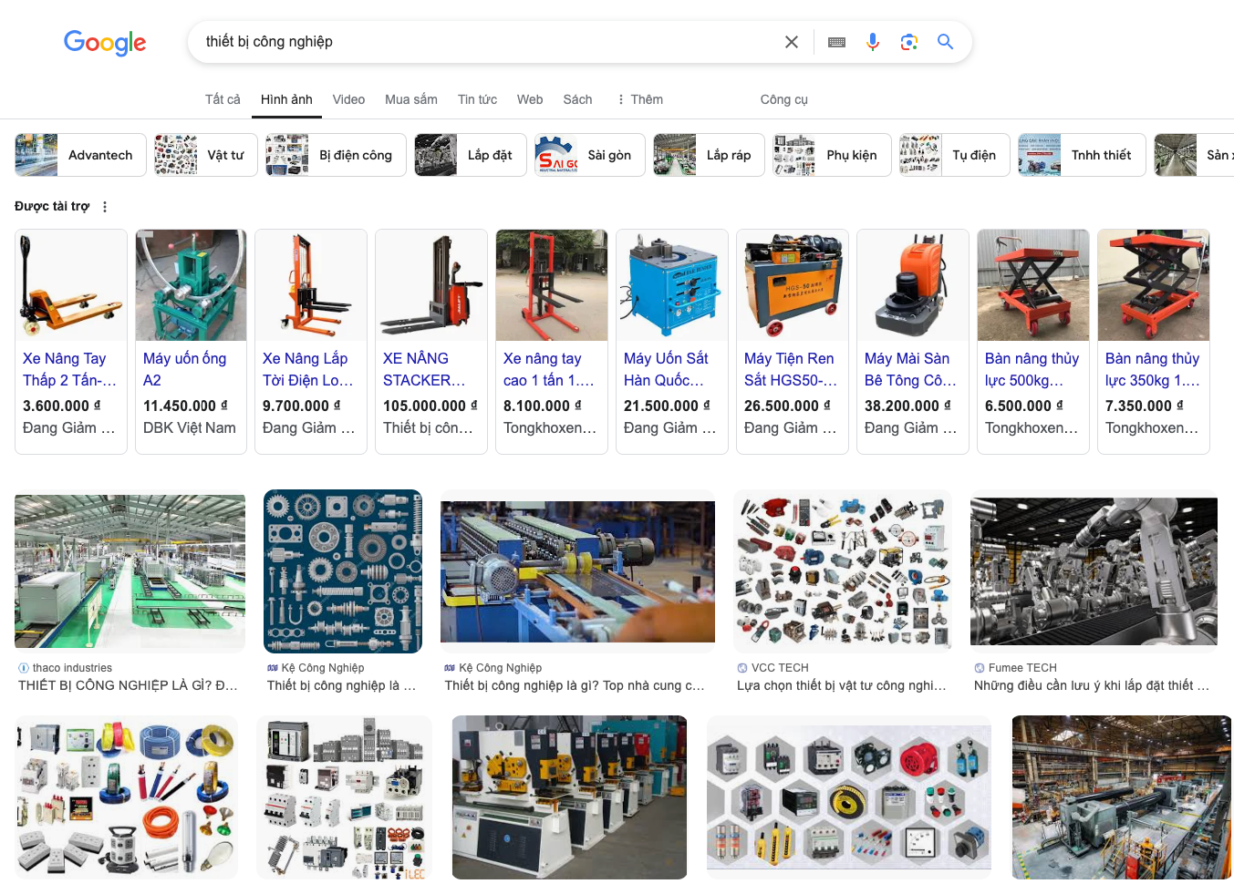Filter by Vật tư chip

(x=206, y=155)
